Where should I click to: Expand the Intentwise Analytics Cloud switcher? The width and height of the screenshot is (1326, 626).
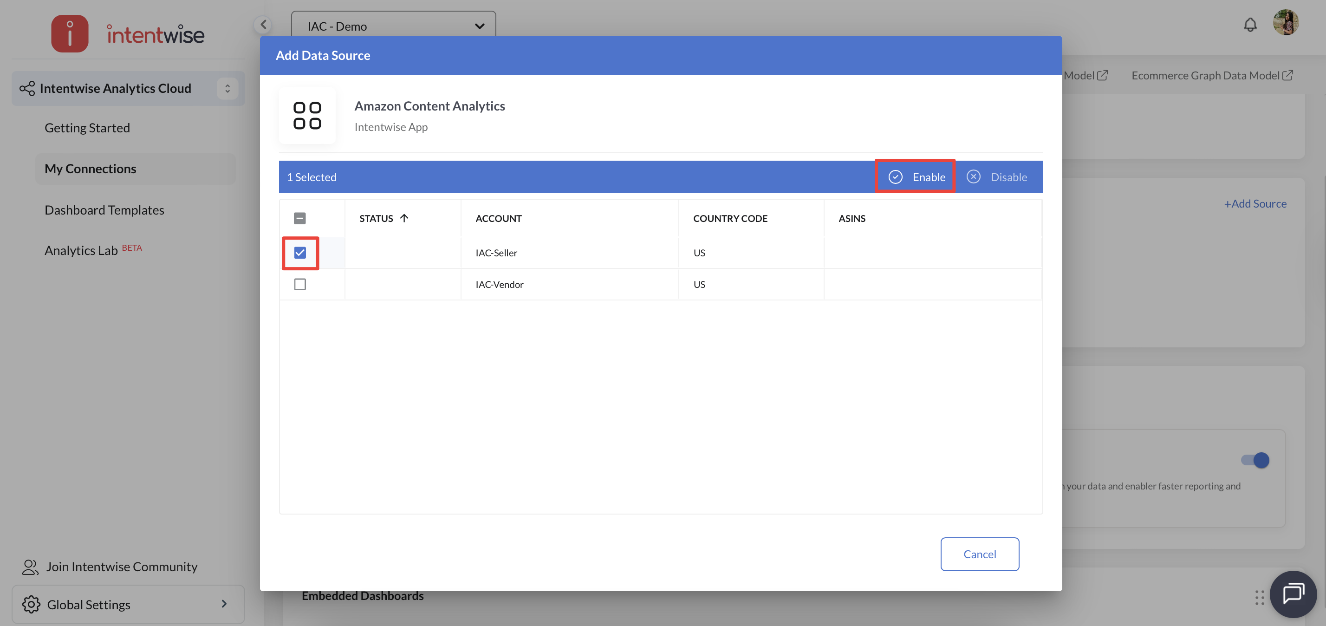227,89
